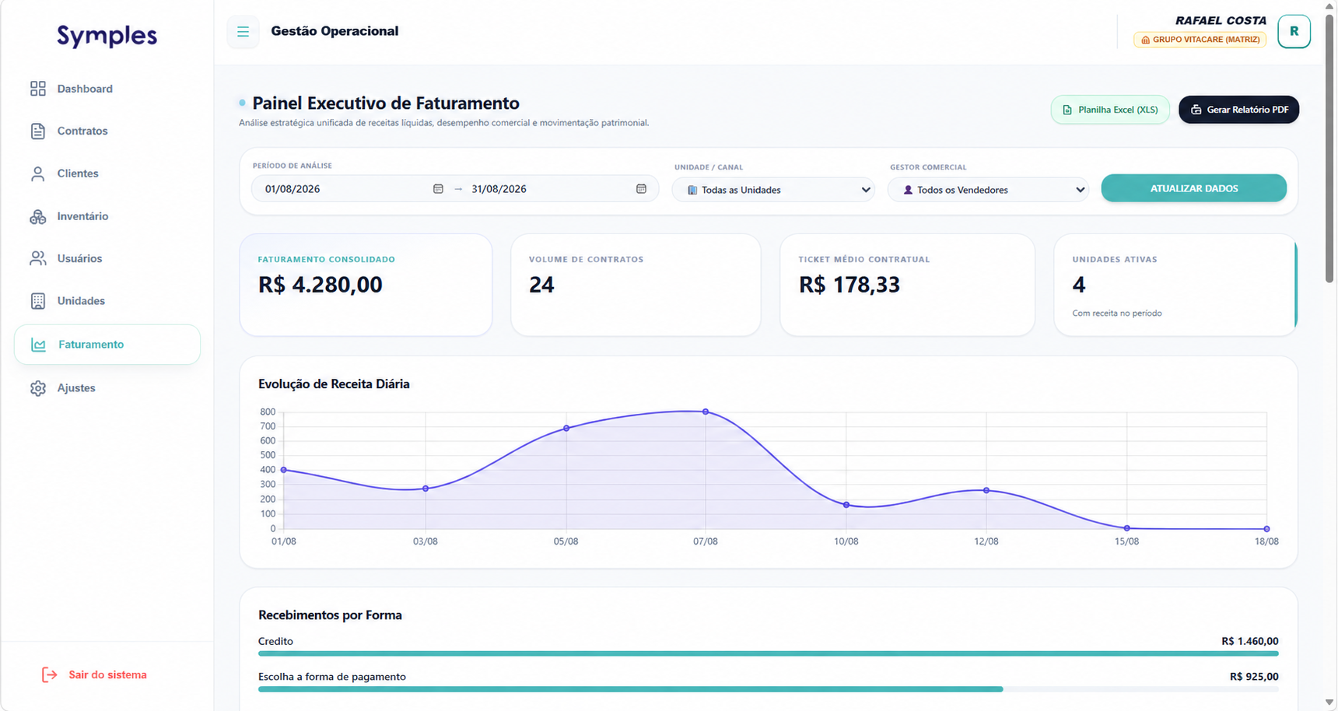Viewport: 1338px width, 711px height.
Task: Click the Credito payment progress bar
Action: coord(768,653)
